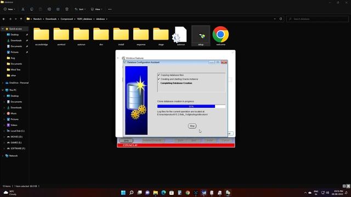
Task: Click the Share icon in Explorer toolbar
Action: 58,9
